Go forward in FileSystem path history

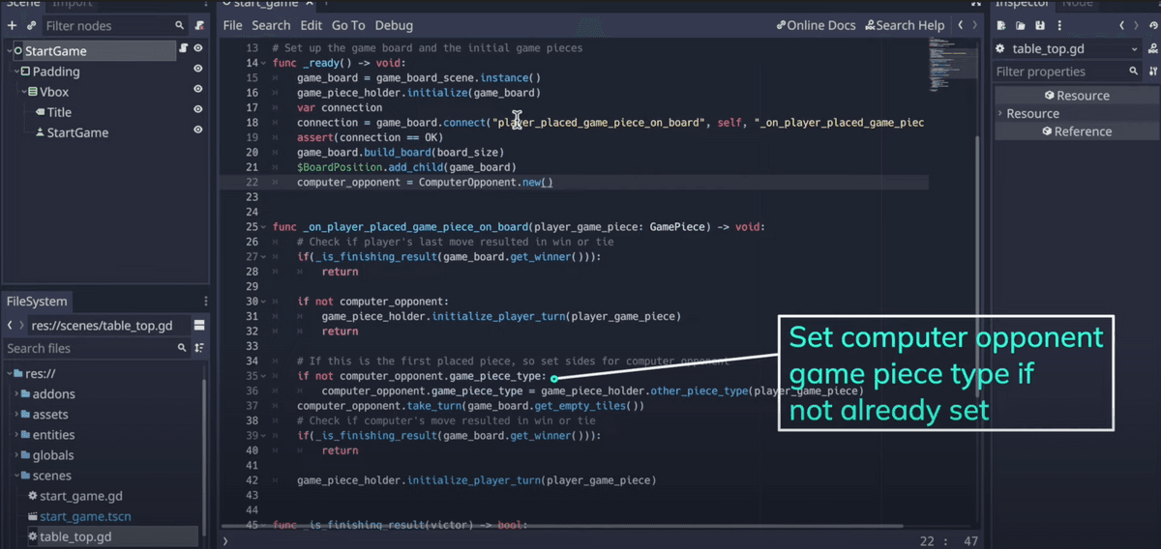[x=23, y=326]
